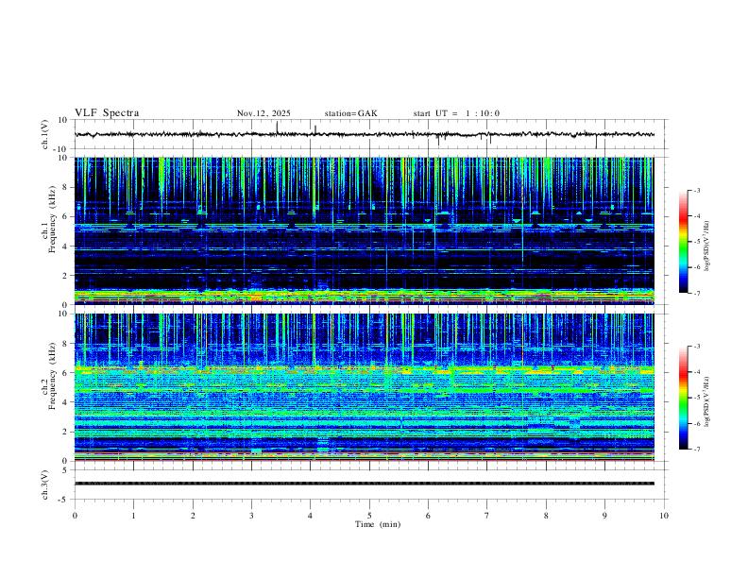Click inside the ch.2 spectrogram panel
Viewport: 748px width, 578px height.
click(x=364, y=387)
